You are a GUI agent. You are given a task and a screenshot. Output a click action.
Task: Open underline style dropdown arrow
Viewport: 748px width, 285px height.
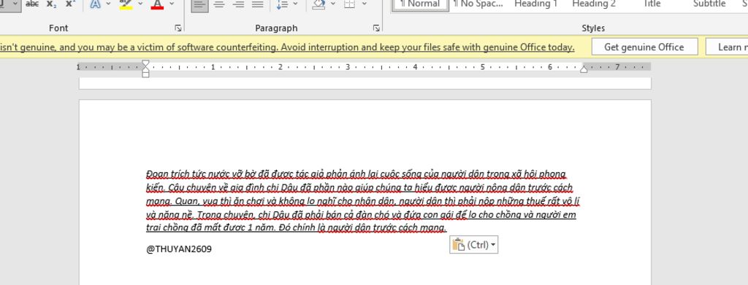15,4
